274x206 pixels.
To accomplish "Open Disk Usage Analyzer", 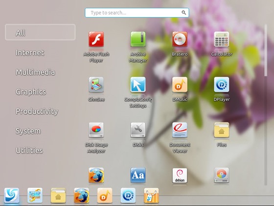I will [x=96, y=130].
